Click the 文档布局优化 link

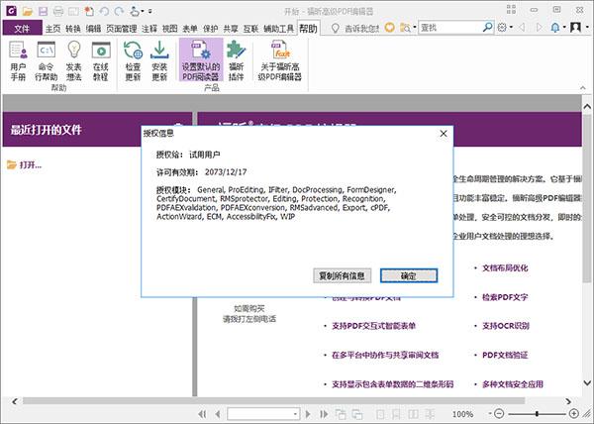click(505, 267)
